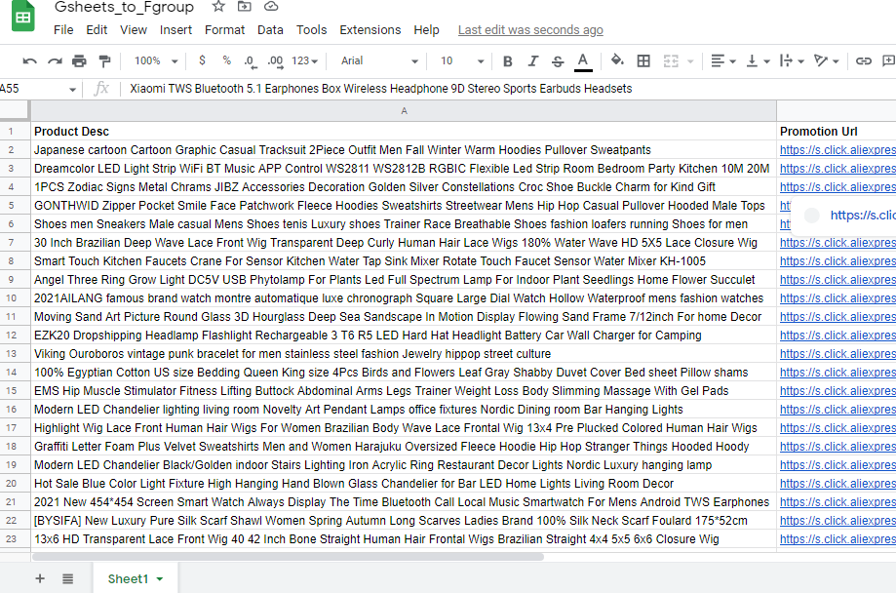Click the redo arrow icon
Image resolution: width=896 pixels, height=593 pixels.
(55, 60)
